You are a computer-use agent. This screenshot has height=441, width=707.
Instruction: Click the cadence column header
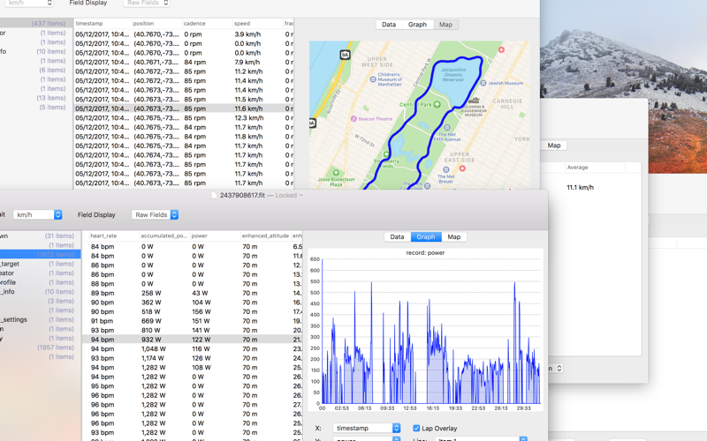pyautogui.click(x=194, y=23)
